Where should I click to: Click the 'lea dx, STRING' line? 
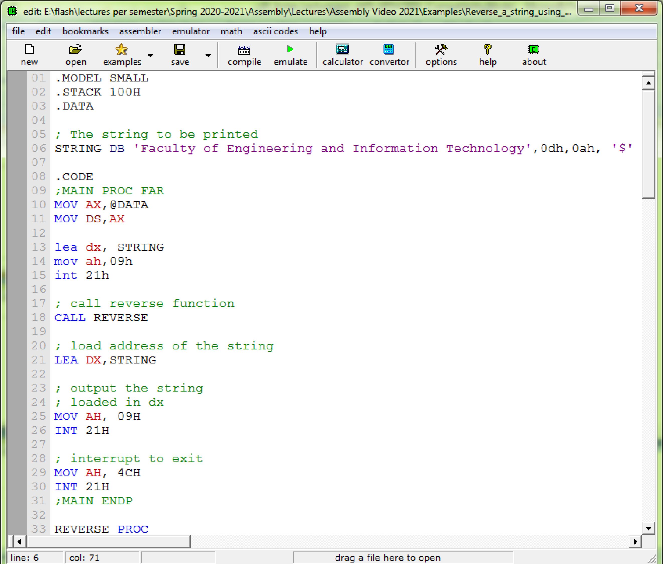pos(109,247)
